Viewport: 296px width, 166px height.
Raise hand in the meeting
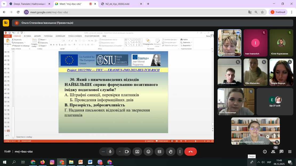click(171, 152)
